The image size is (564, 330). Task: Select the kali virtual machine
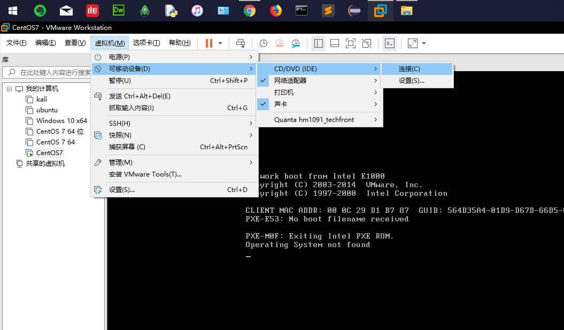tap(41, 99)
